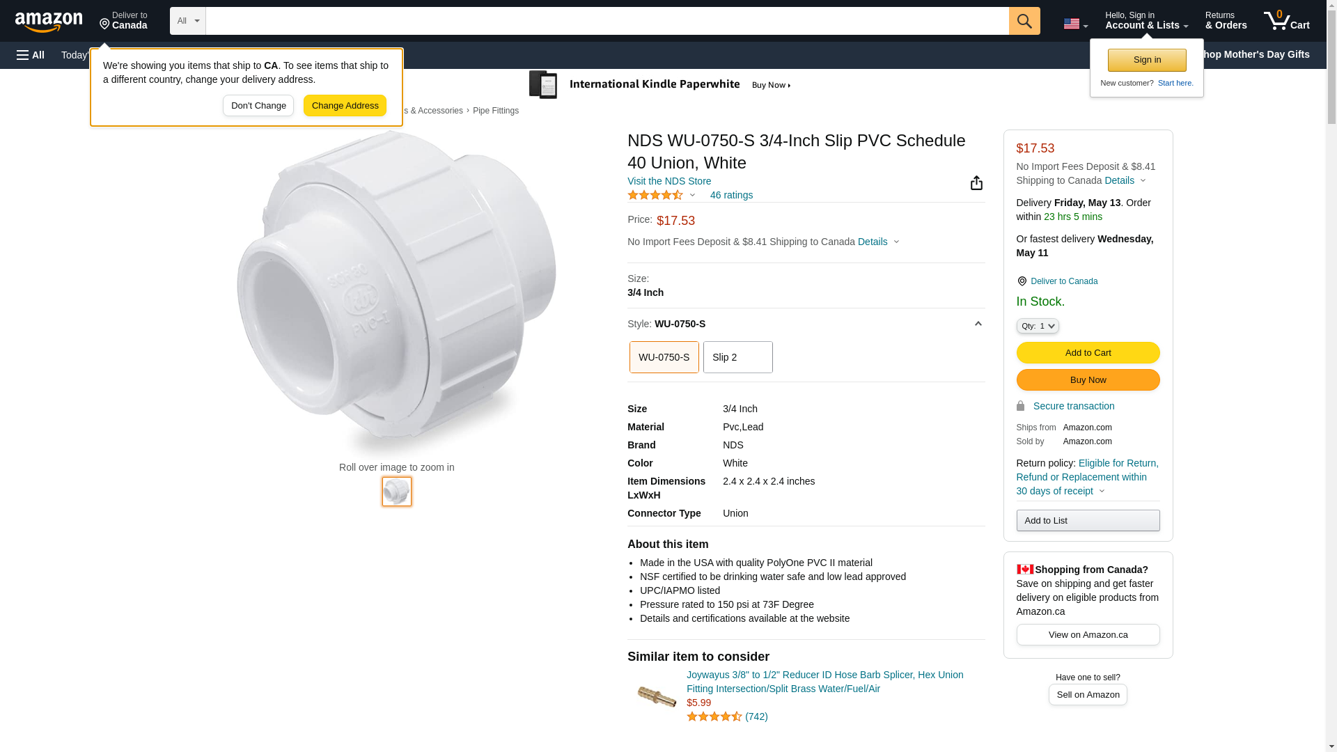Open the quantity dropdown
Image resolution: width=1337 pixels, height=752 pixels.
[x=1037, y=326]
